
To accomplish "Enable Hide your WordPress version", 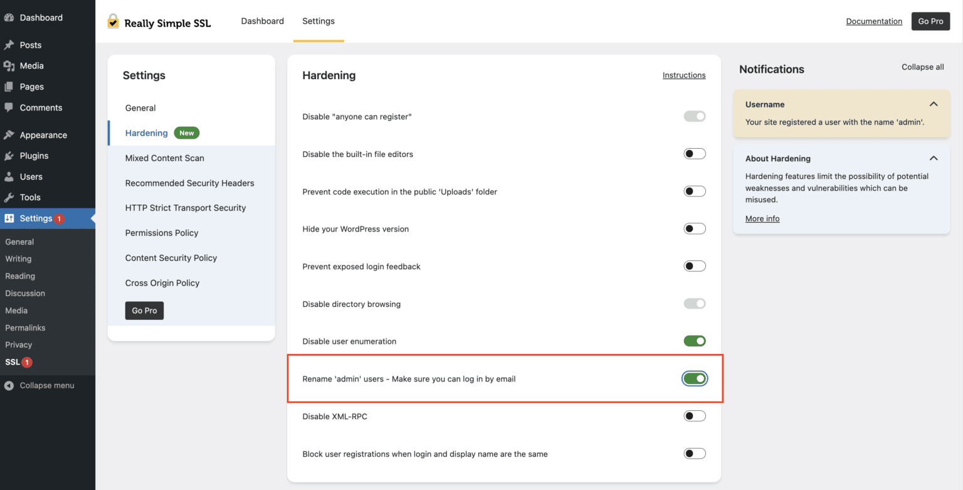I will 695,228.
